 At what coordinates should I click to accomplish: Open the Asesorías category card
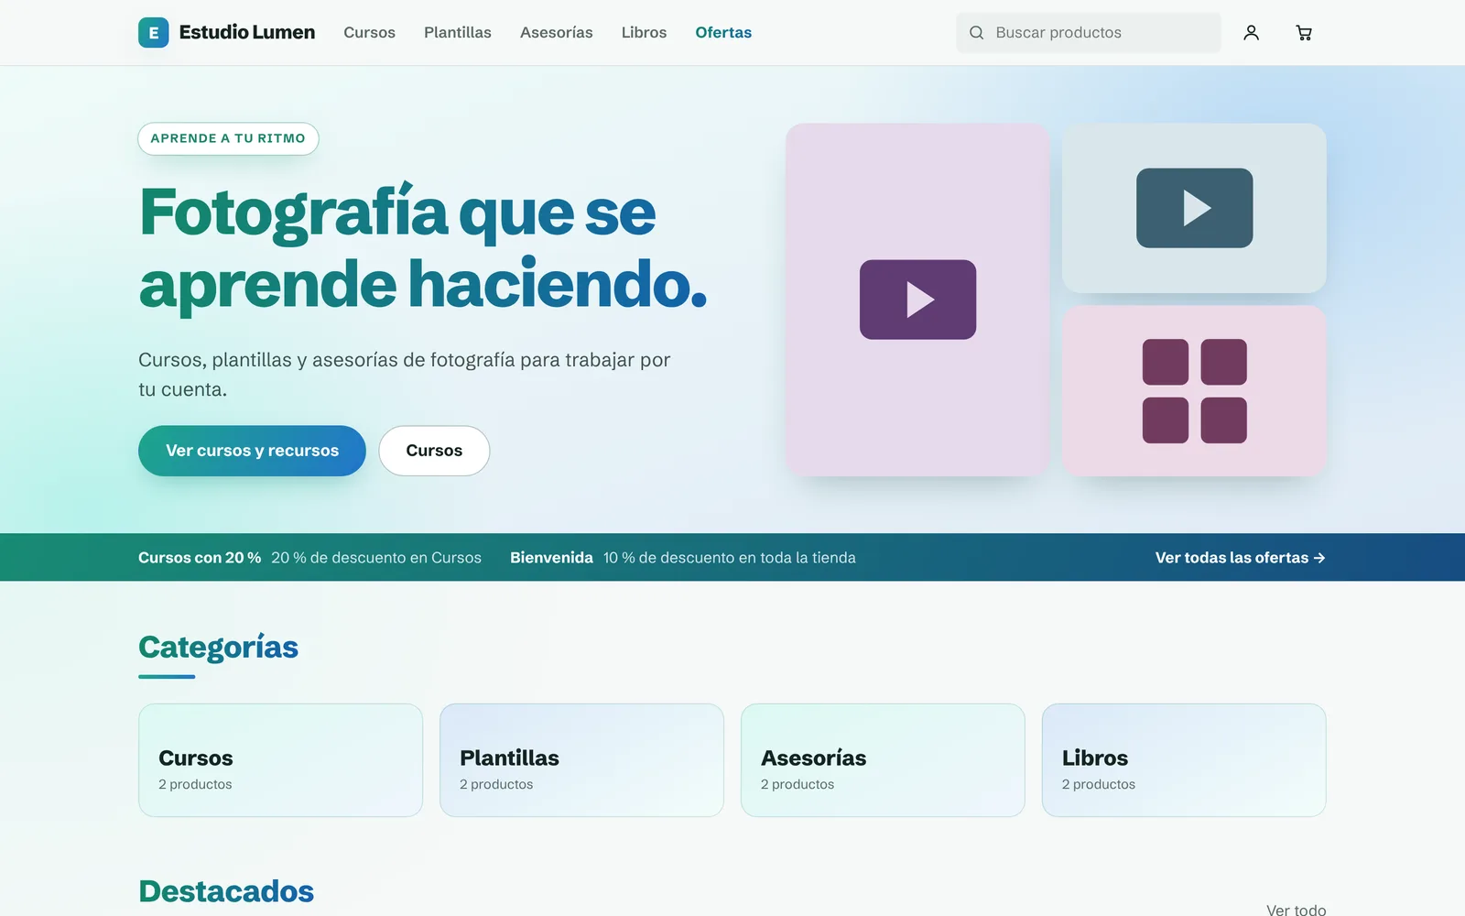tap(883, 760)
